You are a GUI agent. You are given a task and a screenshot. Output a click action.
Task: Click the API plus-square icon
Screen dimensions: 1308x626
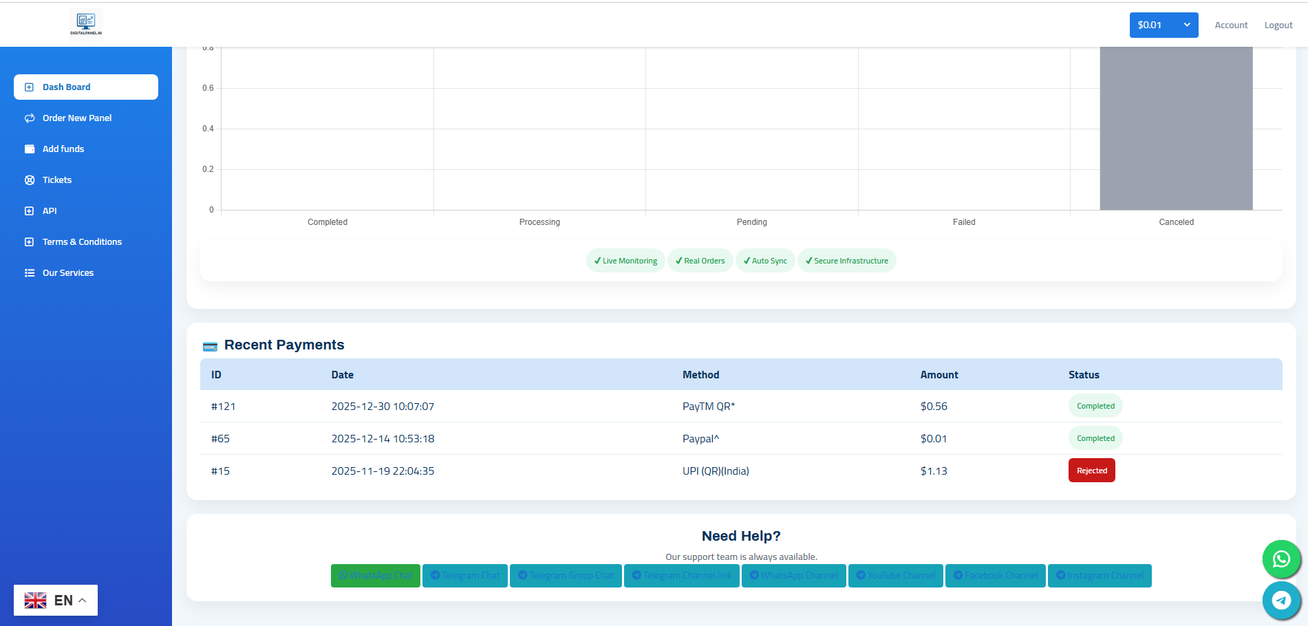(x=30, y=211)
